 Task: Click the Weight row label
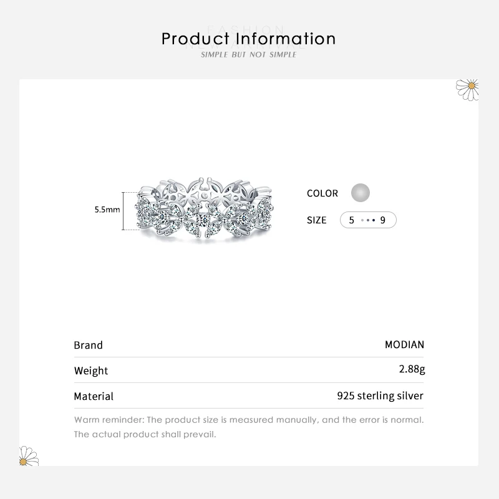[x=91, y=371]
